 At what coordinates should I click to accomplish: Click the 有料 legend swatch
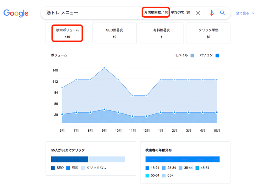68,168
